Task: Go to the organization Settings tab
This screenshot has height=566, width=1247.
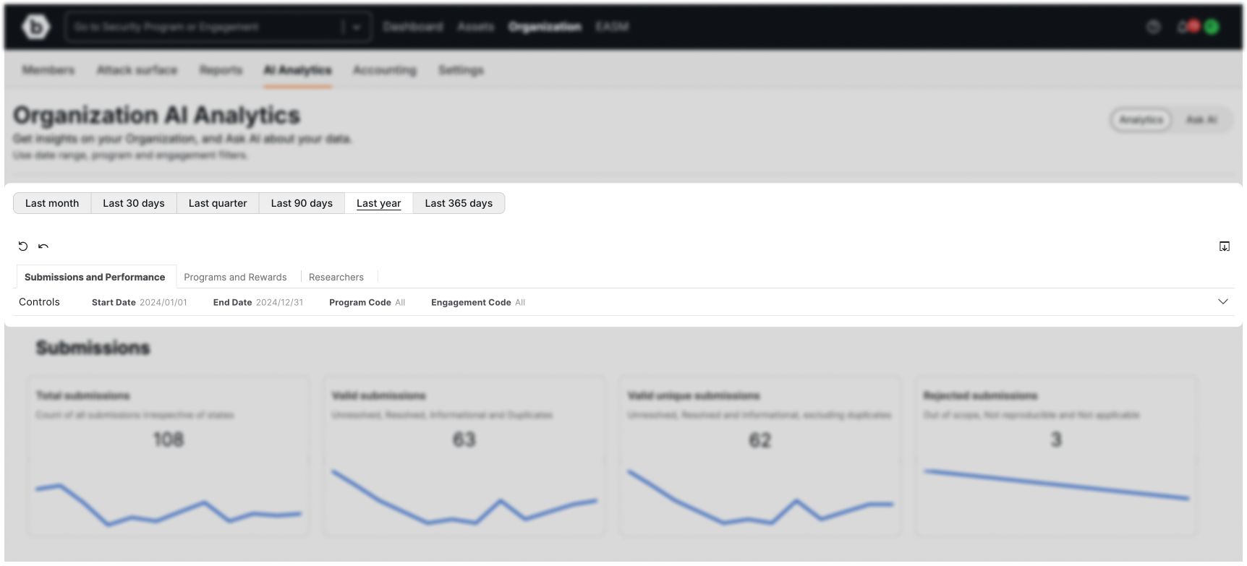Action: point(461,70)
